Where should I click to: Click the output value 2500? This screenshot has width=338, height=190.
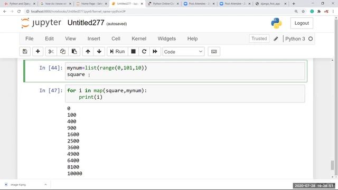73,141
